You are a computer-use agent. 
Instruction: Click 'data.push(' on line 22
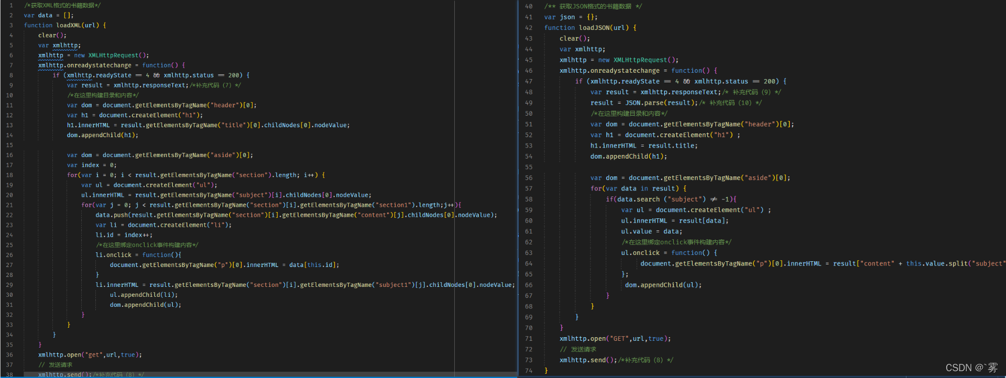pyautogui.click(x=113, y=215)
